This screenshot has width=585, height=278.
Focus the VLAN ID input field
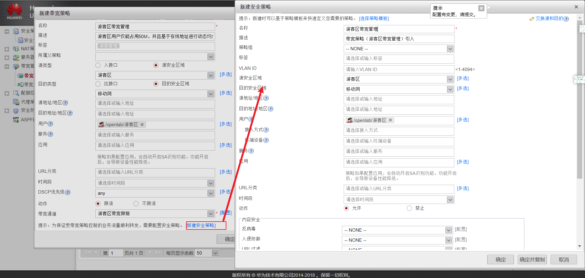tap(399, 69)
